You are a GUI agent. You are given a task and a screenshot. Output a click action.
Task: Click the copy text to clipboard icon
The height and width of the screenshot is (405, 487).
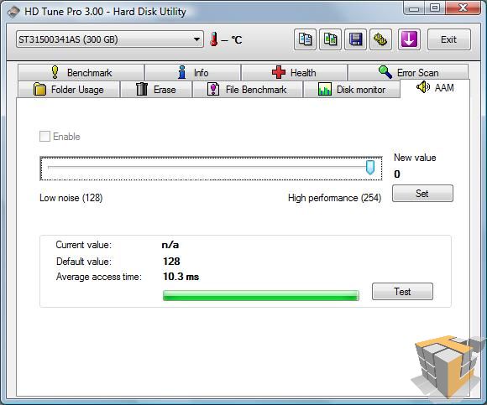pos(305,39)
